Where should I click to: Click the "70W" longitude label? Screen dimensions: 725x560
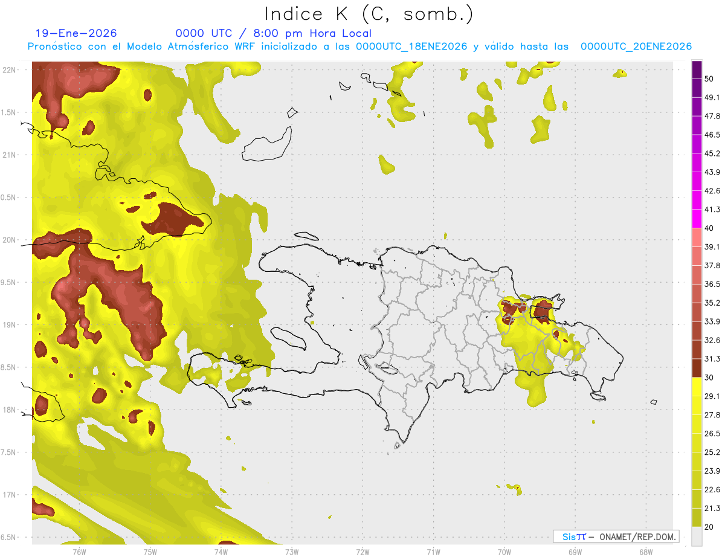tap(504, 552)
